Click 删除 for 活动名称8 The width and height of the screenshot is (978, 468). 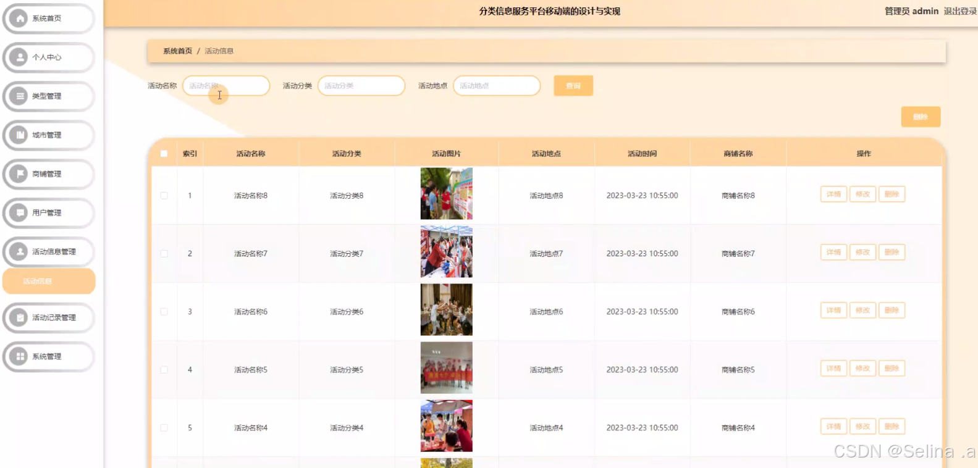(892, 194)
